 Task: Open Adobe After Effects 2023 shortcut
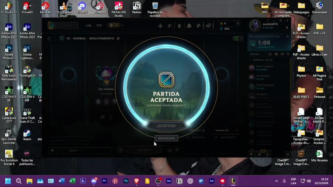[27, 31]
